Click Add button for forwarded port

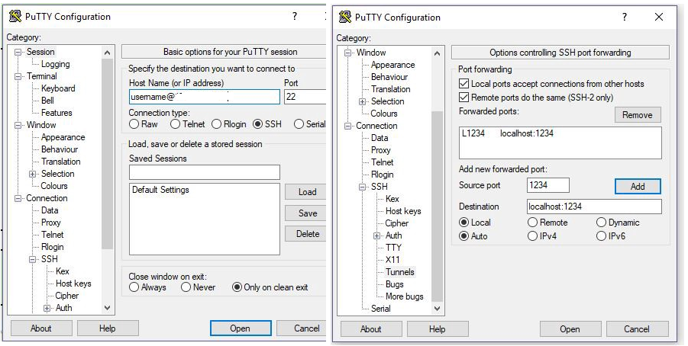[x=638, y=186]
